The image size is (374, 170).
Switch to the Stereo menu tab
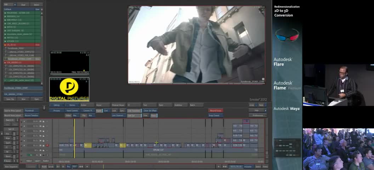click(72, 105)
